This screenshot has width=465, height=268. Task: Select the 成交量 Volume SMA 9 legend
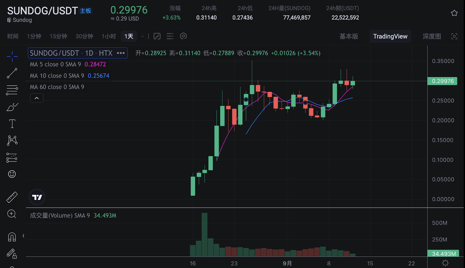click(60, 215)
